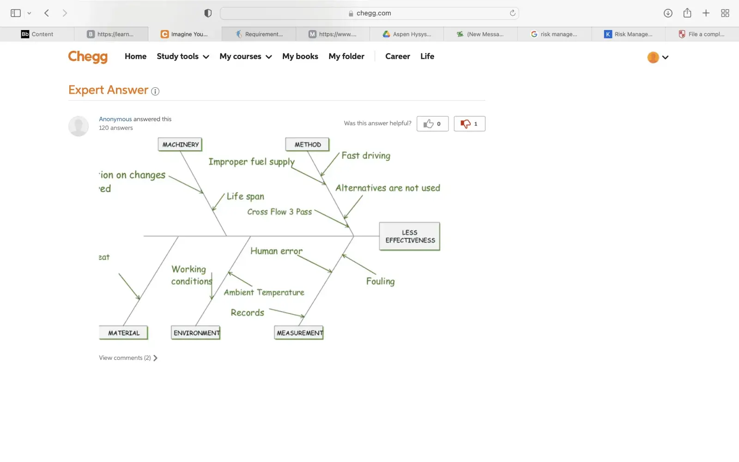
Task: Show the tab overview grid icon
Action: pos(725,13)
